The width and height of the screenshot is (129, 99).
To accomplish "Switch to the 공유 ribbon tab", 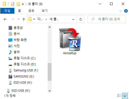I will coord(31,11).
